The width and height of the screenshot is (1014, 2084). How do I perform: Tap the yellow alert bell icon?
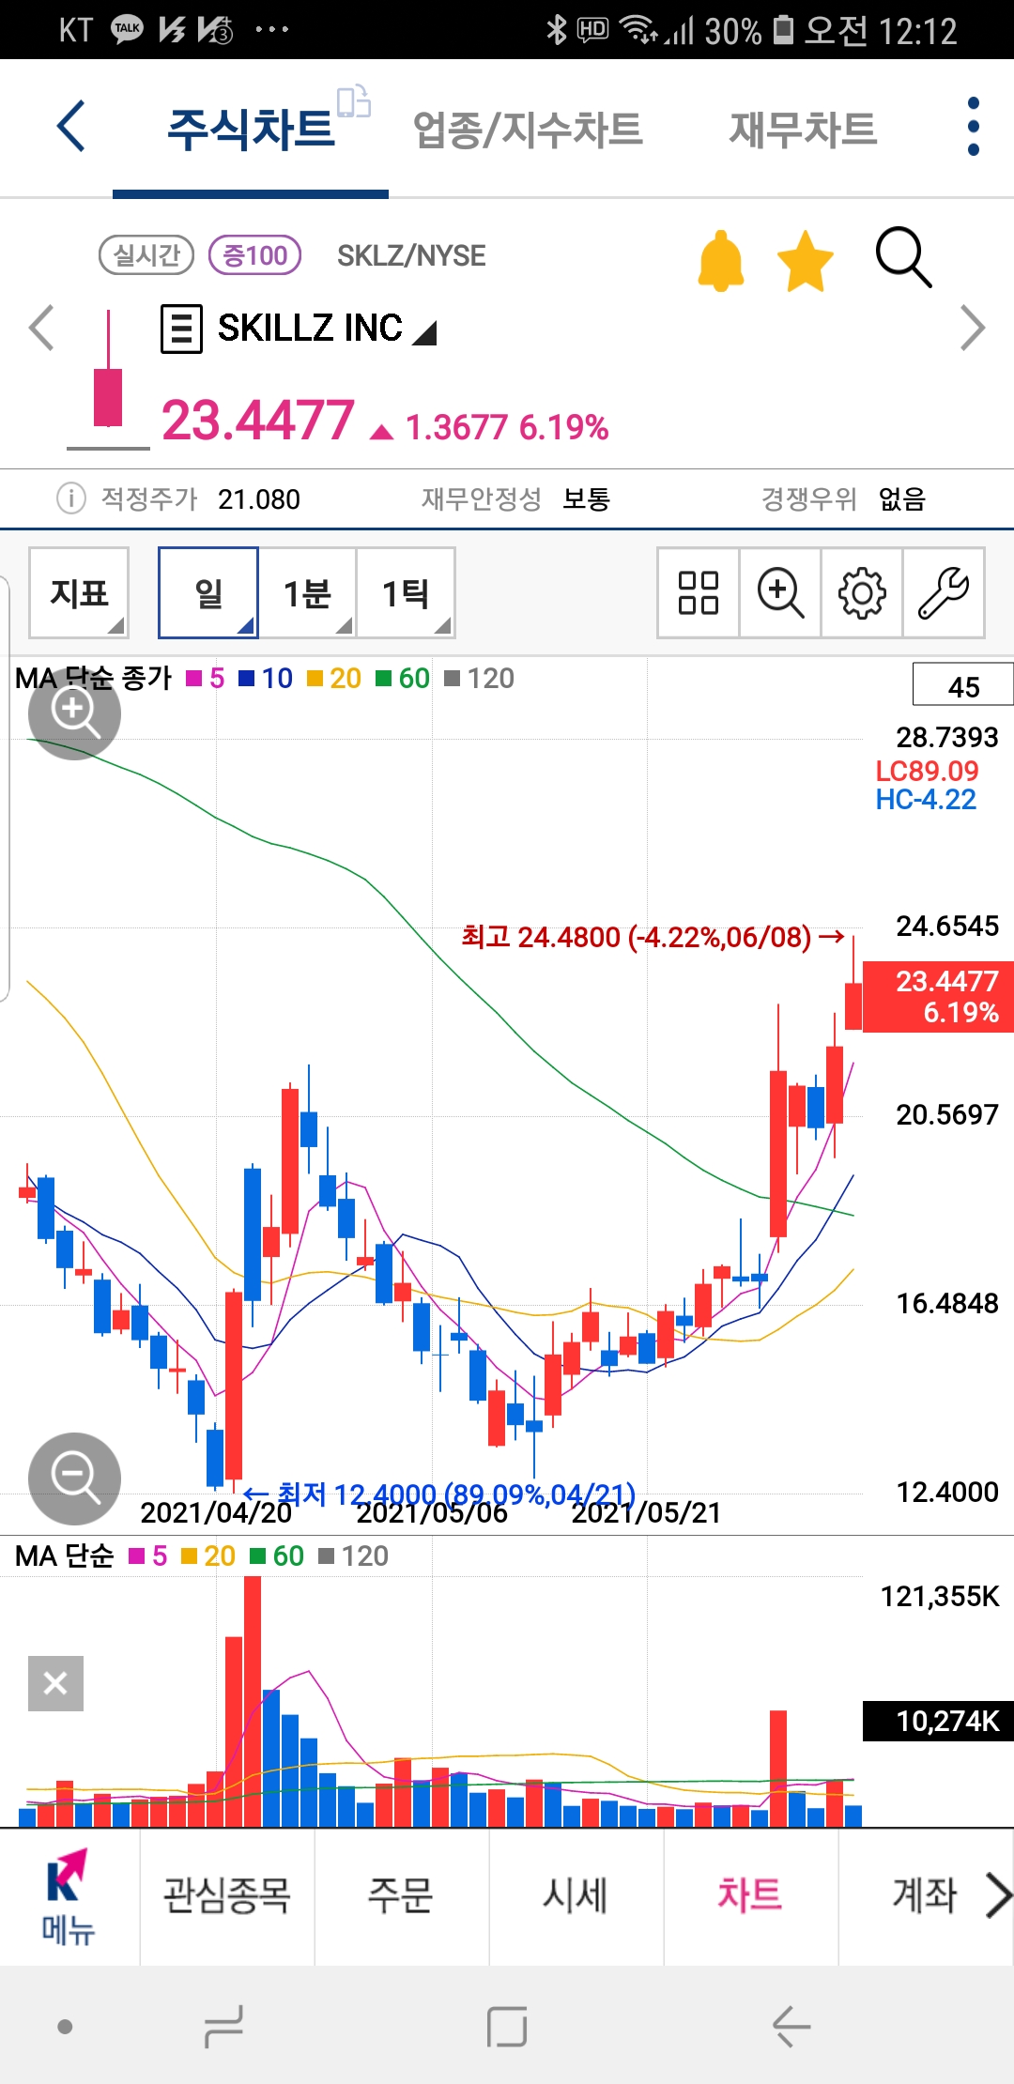pyautogui.click(x=721, y=260)
